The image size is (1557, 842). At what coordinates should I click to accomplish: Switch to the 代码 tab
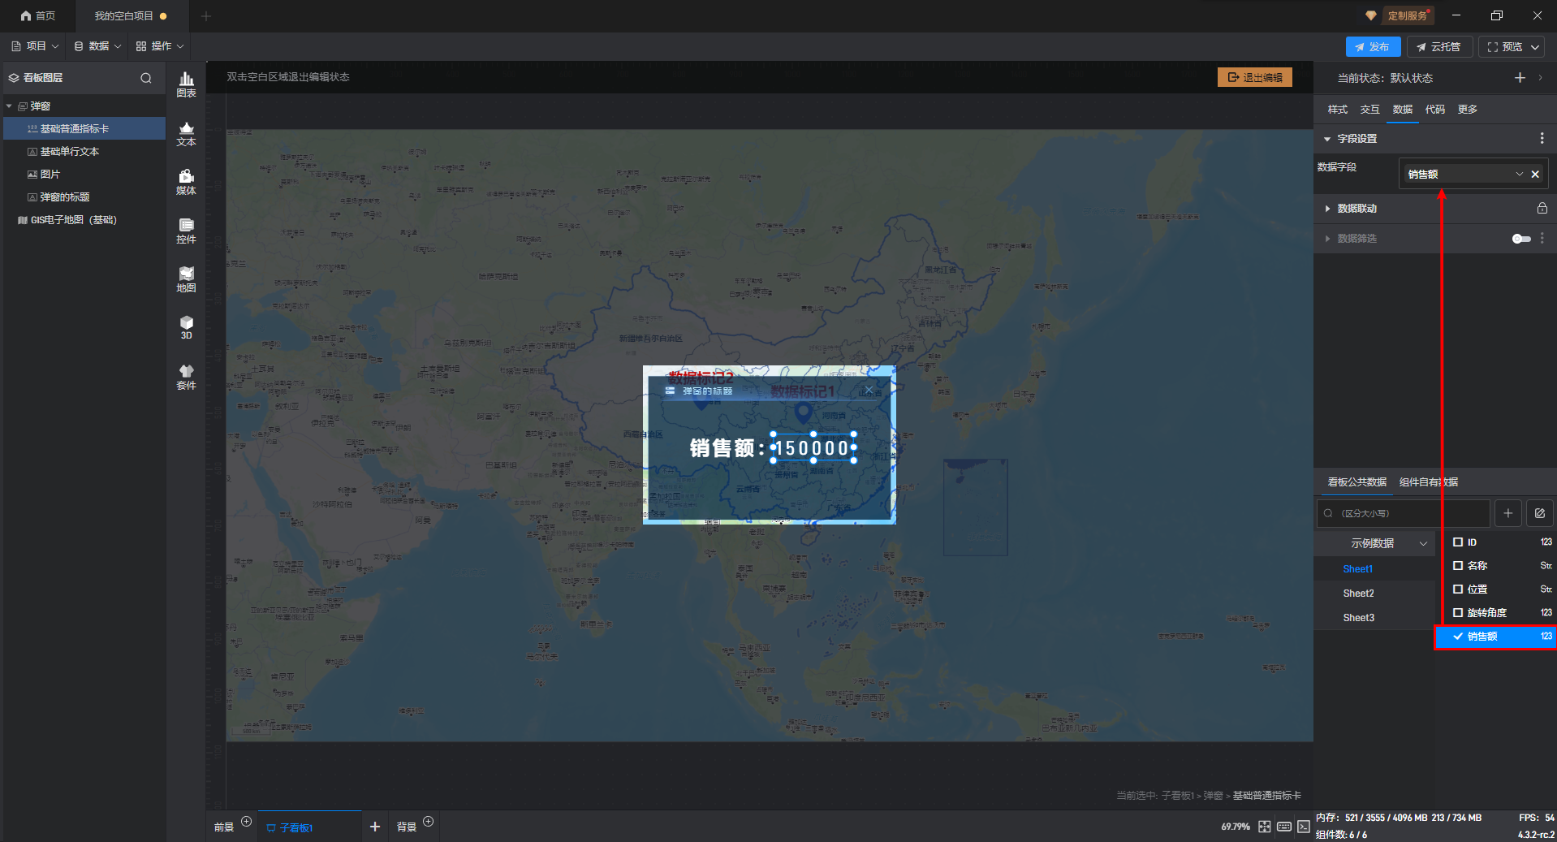pos(1434,110)
